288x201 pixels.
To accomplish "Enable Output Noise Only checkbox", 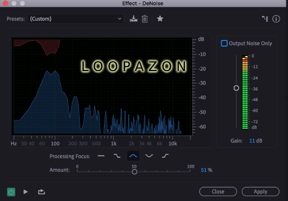I will tap(224, 43).
